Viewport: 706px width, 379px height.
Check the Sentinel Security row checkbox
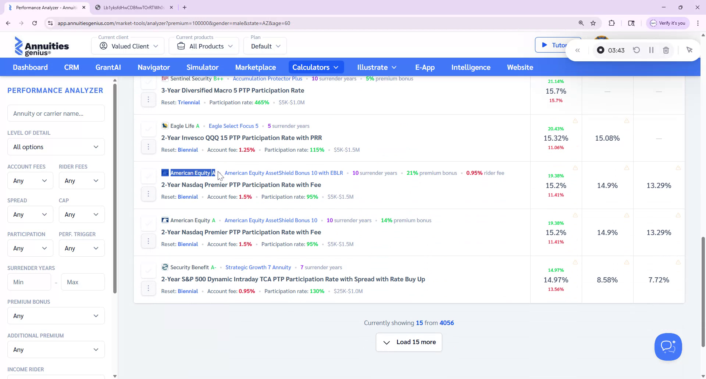tap(149, 82)
